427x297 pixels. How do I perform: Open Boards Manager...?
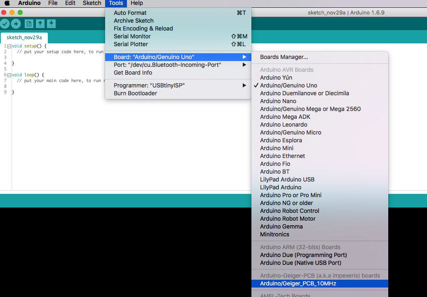pos(320,57)
